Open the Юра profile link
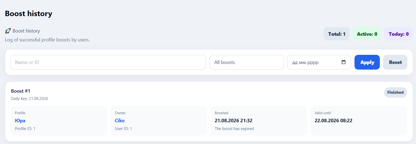The width and height of the screenshot is (416, 144). pos(20,121)
